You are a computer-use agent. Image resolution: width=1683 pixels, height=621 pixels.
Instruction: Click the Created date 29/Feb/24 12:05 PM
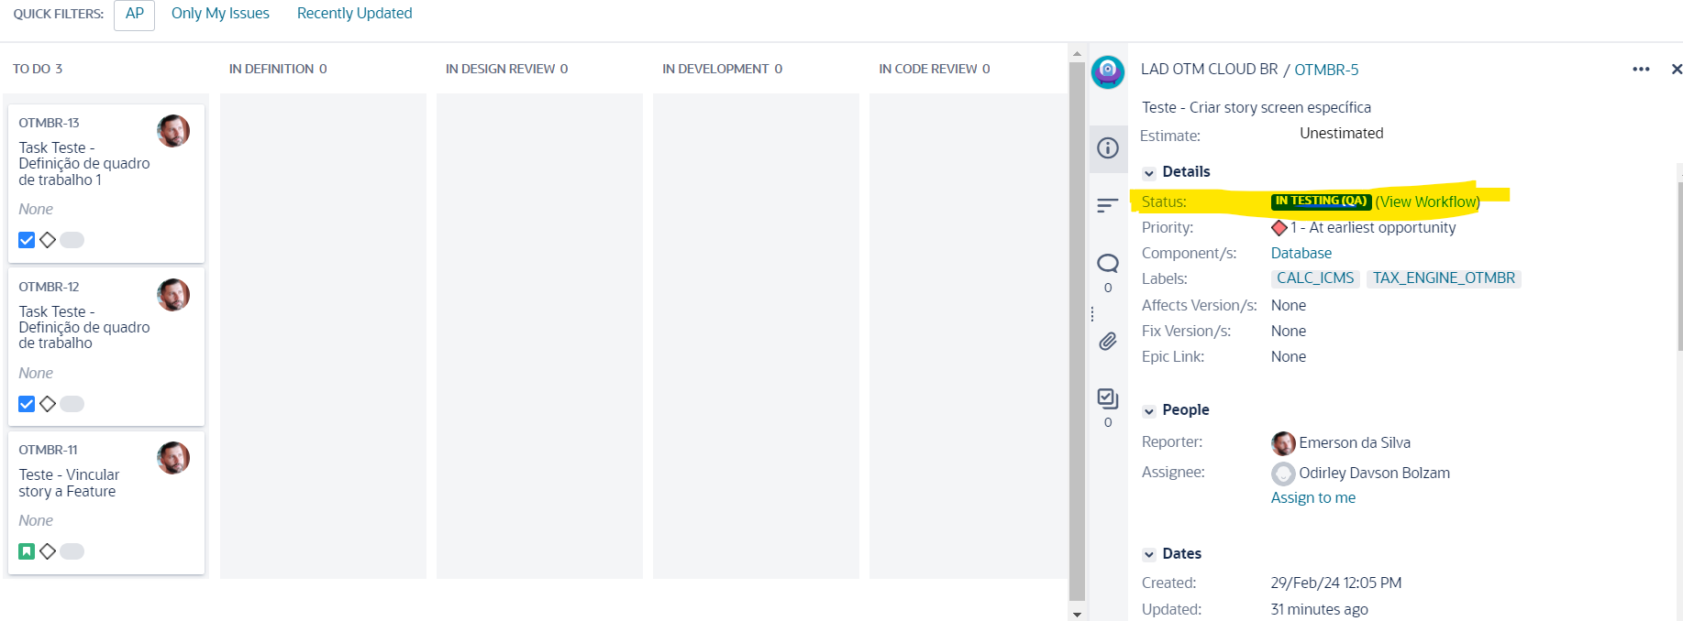point(1336,583)
